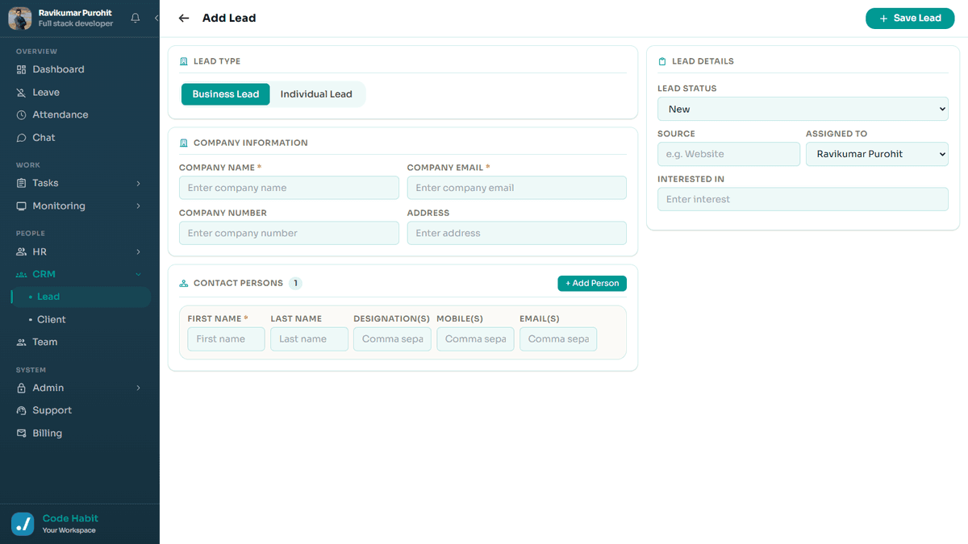Expand the Tasks submenu chevron
The width and height of the screenshot is (968, 544).
point(138,183)
